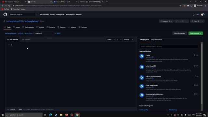Open Issues in the top navigation
The image size is (208, 117).
coord(52,15)
